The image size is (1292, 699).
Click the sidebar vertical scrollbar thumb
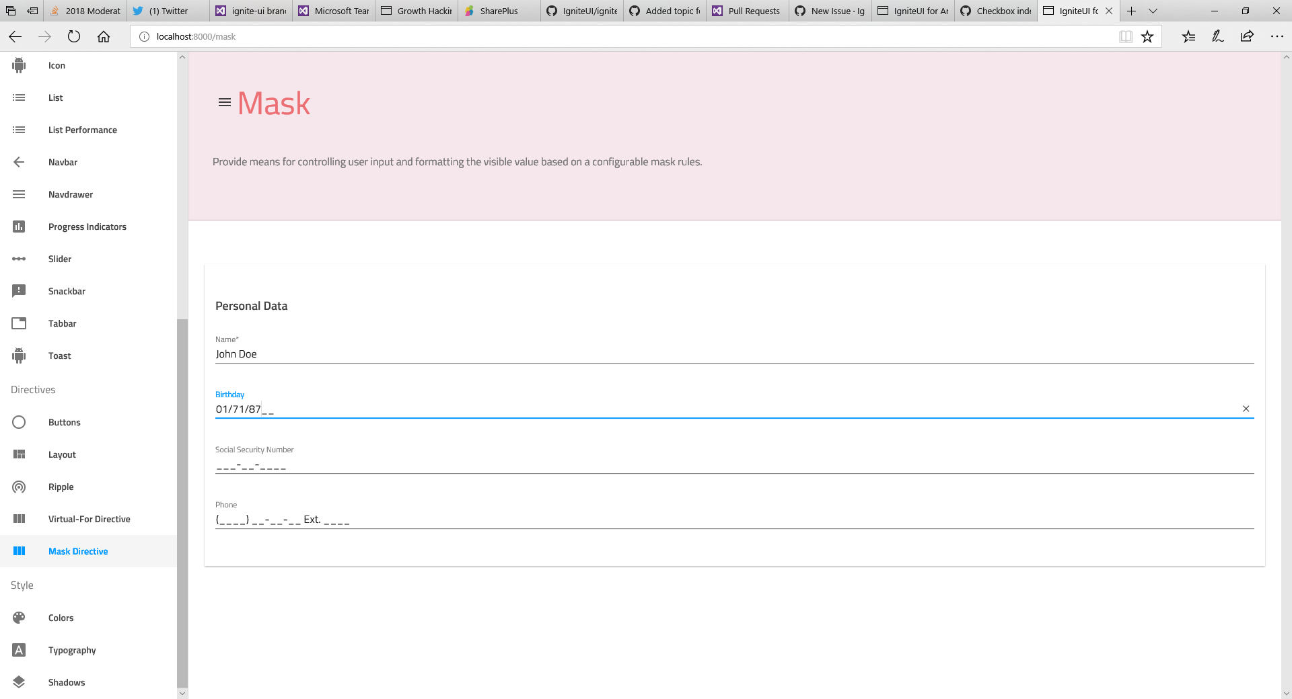[182, 503]
